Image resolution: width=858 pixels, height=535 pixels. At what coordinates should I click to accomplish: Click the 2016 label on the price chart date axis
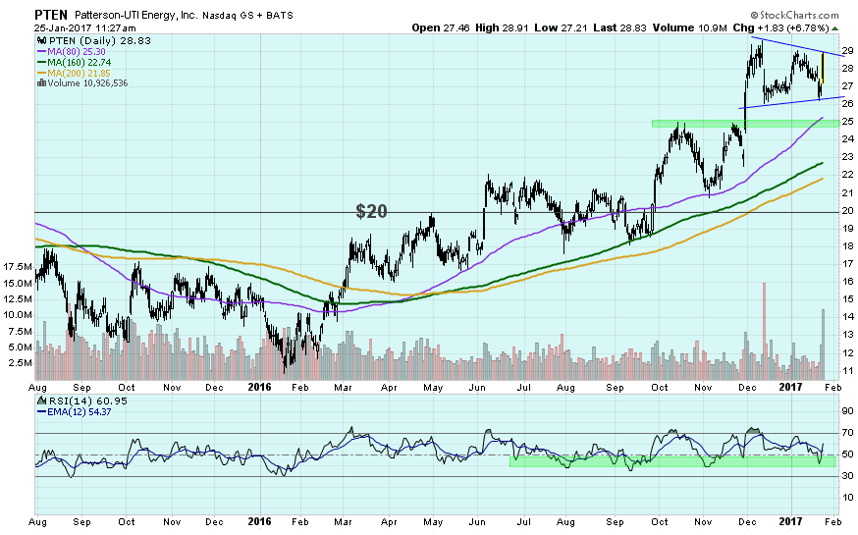259,387
